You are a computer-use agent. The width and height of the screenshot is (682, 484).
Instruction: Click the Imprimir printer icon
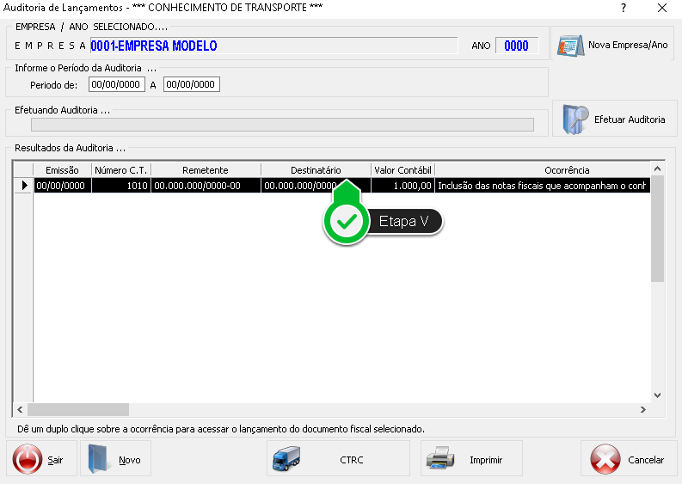(x=440, y=459)
